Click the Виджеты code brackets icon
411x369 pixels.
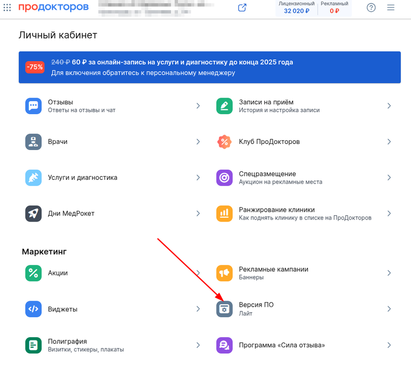[33, 309]
